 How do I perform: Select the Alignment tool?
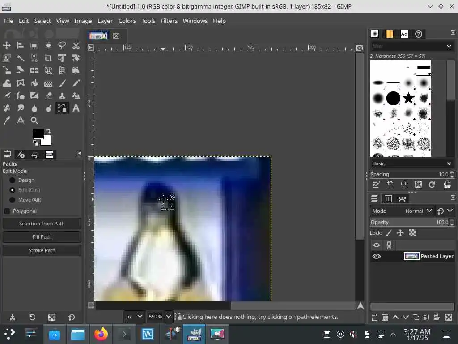(20, 45)
